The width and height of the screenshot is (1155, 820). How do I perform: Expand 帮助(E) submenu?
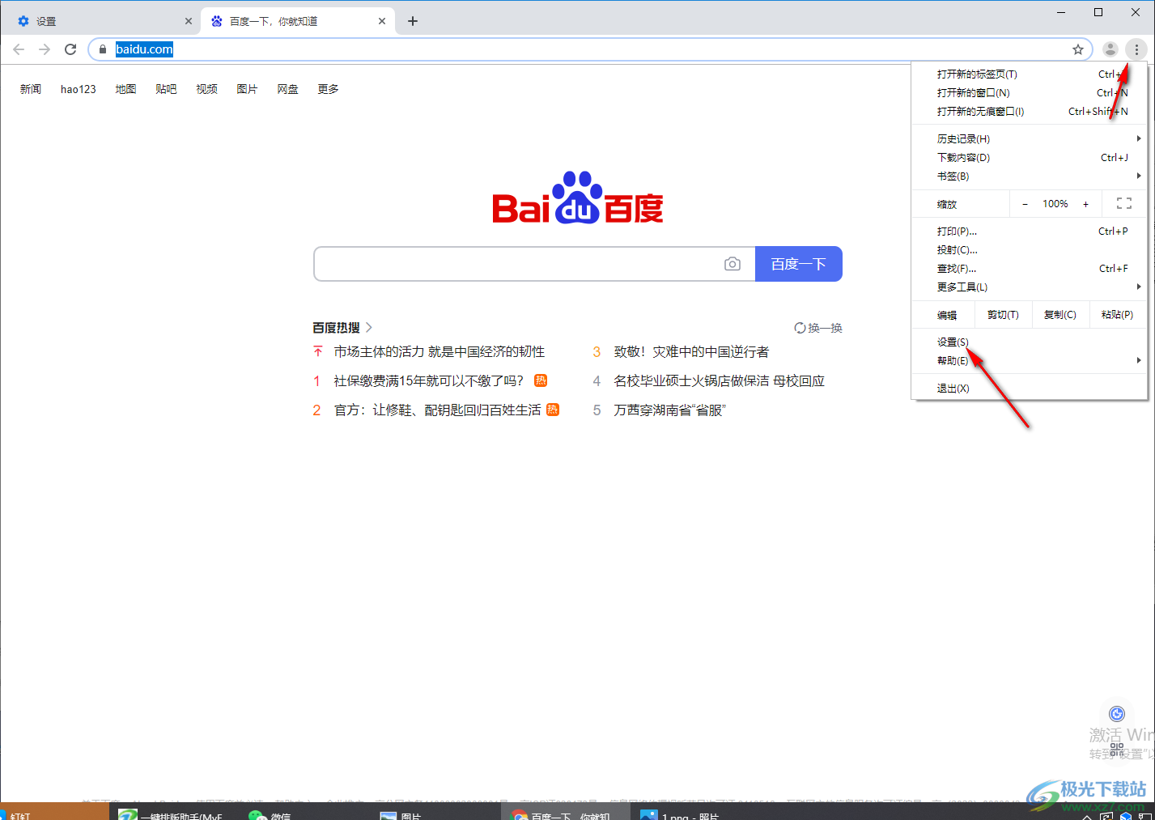tap(1030, 361)
